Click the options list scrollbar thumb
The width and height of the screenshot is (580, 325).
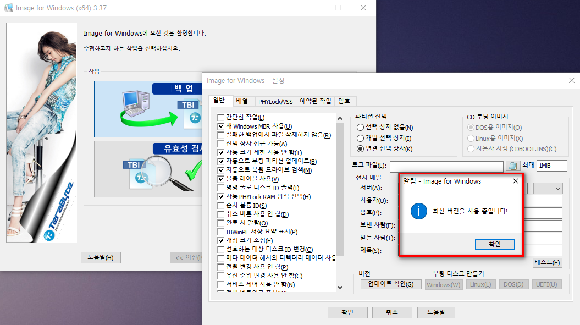pos(340,189)
